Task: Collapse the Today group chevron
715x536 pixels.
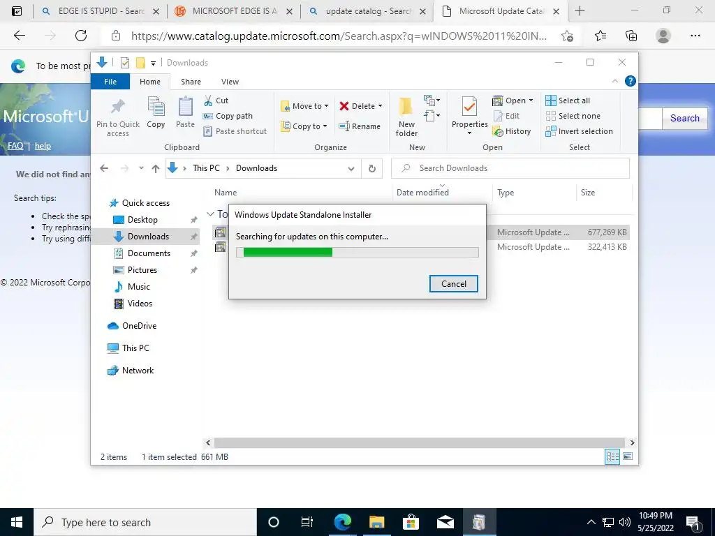Action: pyautogui.click(x=210, y=214)
